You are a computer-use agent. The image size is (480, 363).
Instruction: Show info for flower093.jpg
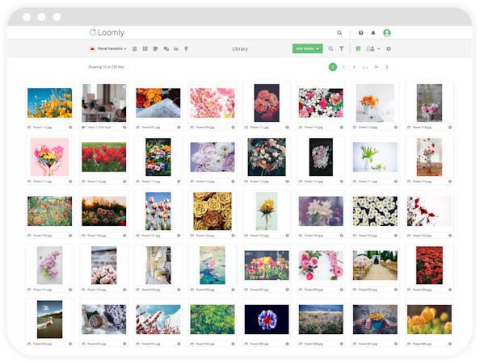(70, 344)
